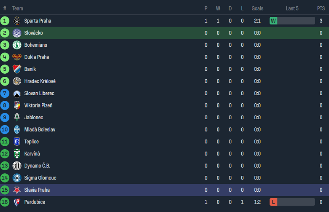Click the Last 5 column header

(x=292, y=8)
